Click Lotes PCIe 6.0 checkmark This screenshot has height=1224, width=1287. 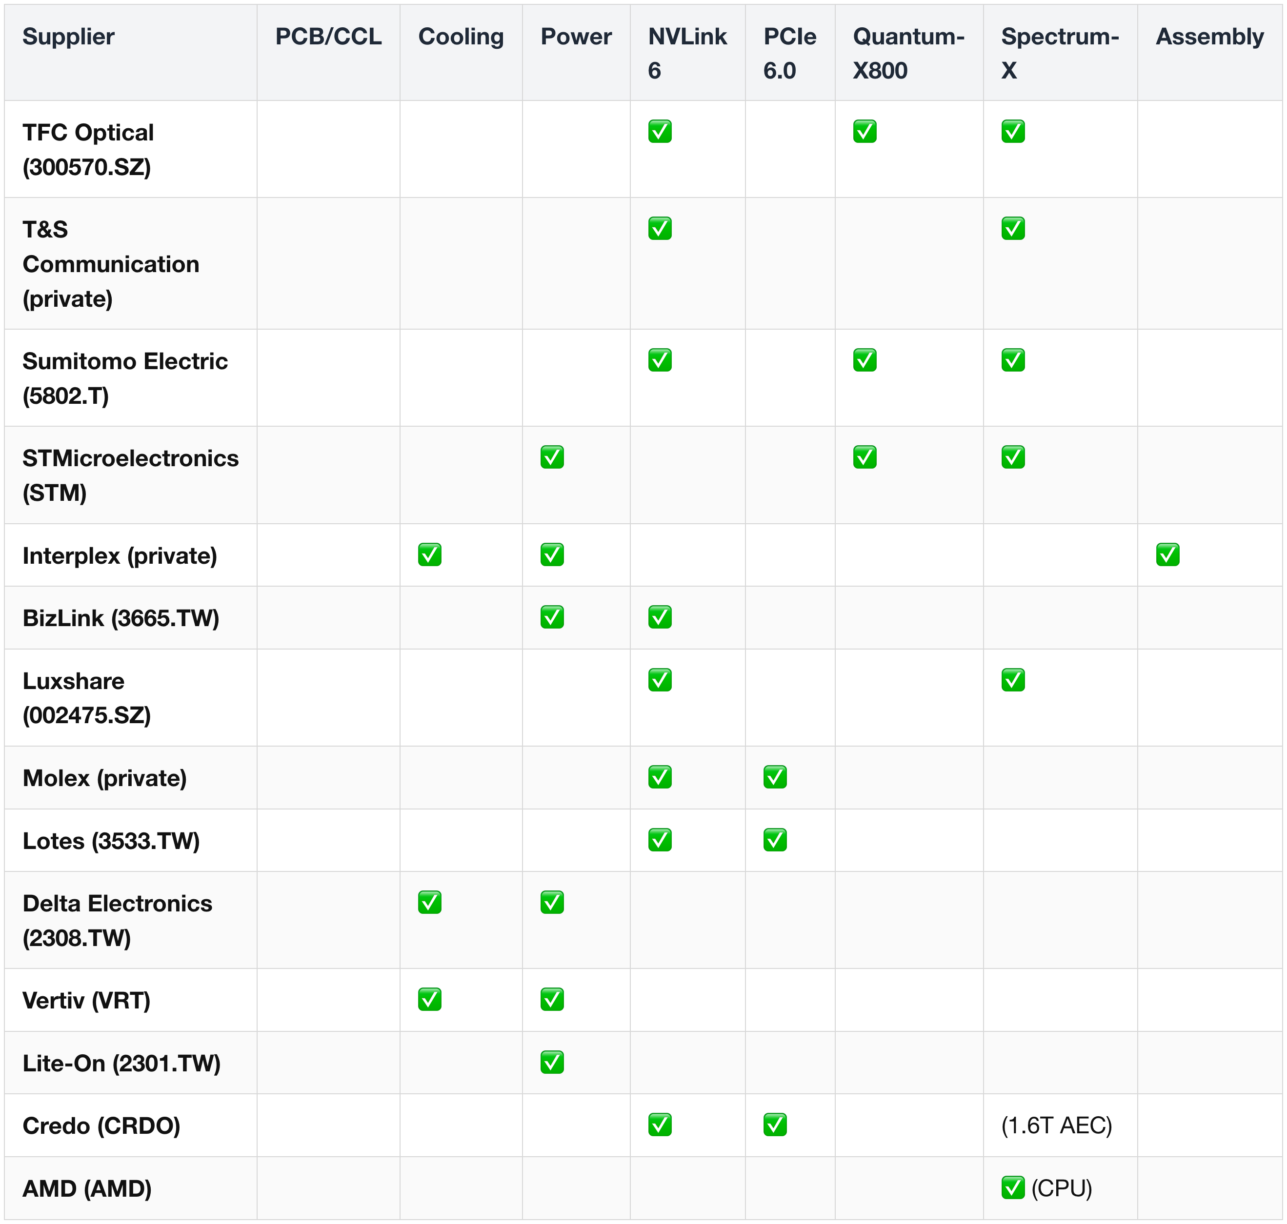(x=775, y=840)
